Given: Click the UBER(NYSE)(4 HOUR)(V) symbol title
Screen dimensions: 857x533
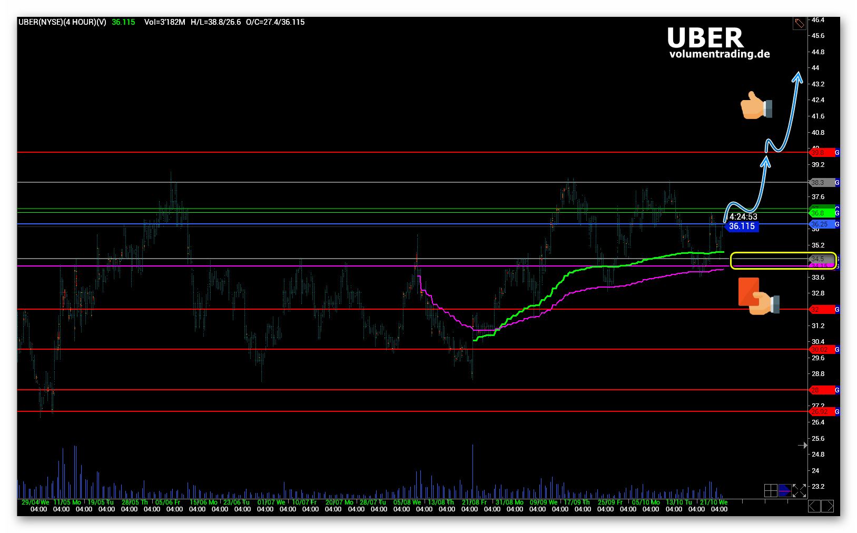Looking at the screenshot, I should [x=62, y=22].
